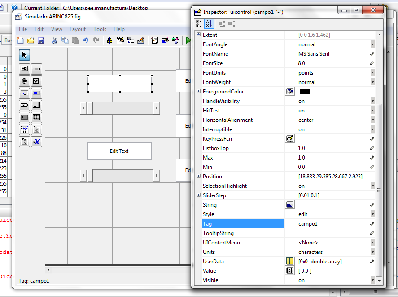
Task: Copy the selected component from the toolbar
Action: (65, 40)
